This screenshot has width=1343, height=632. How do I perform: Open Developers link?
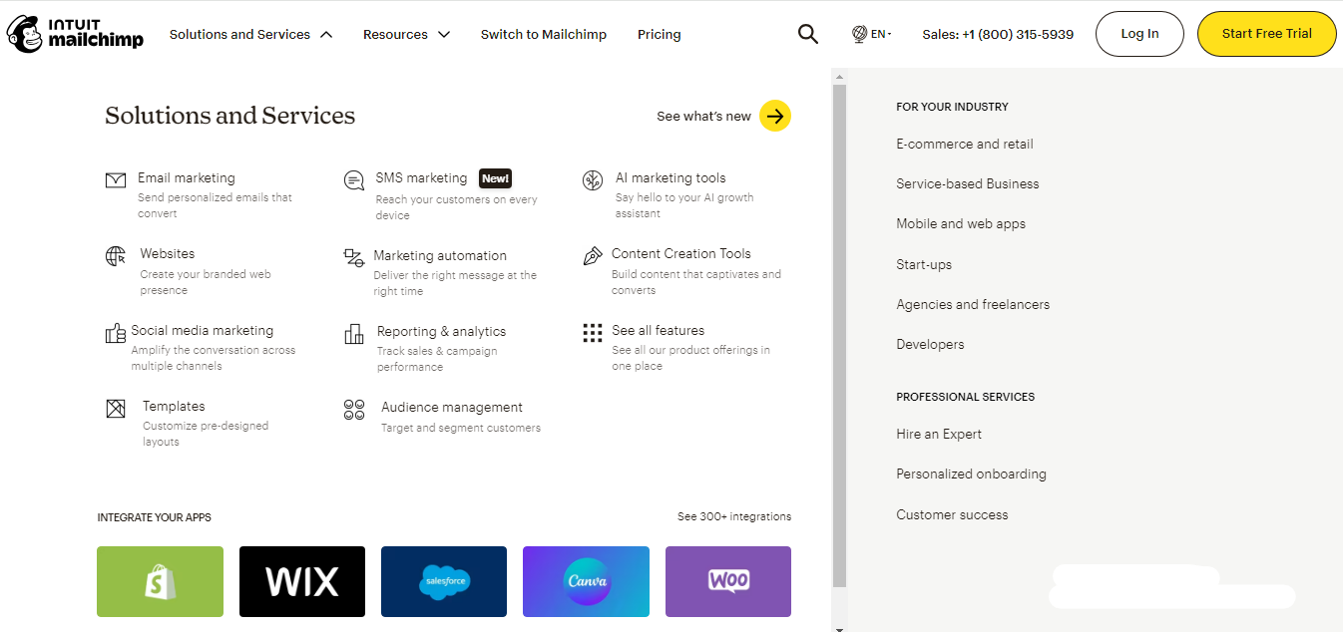tap(930, 344)
